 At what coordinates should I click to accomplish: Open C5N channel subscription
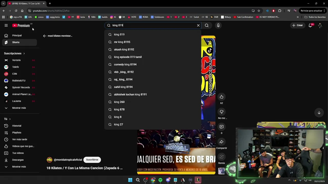tap(19, 74)
